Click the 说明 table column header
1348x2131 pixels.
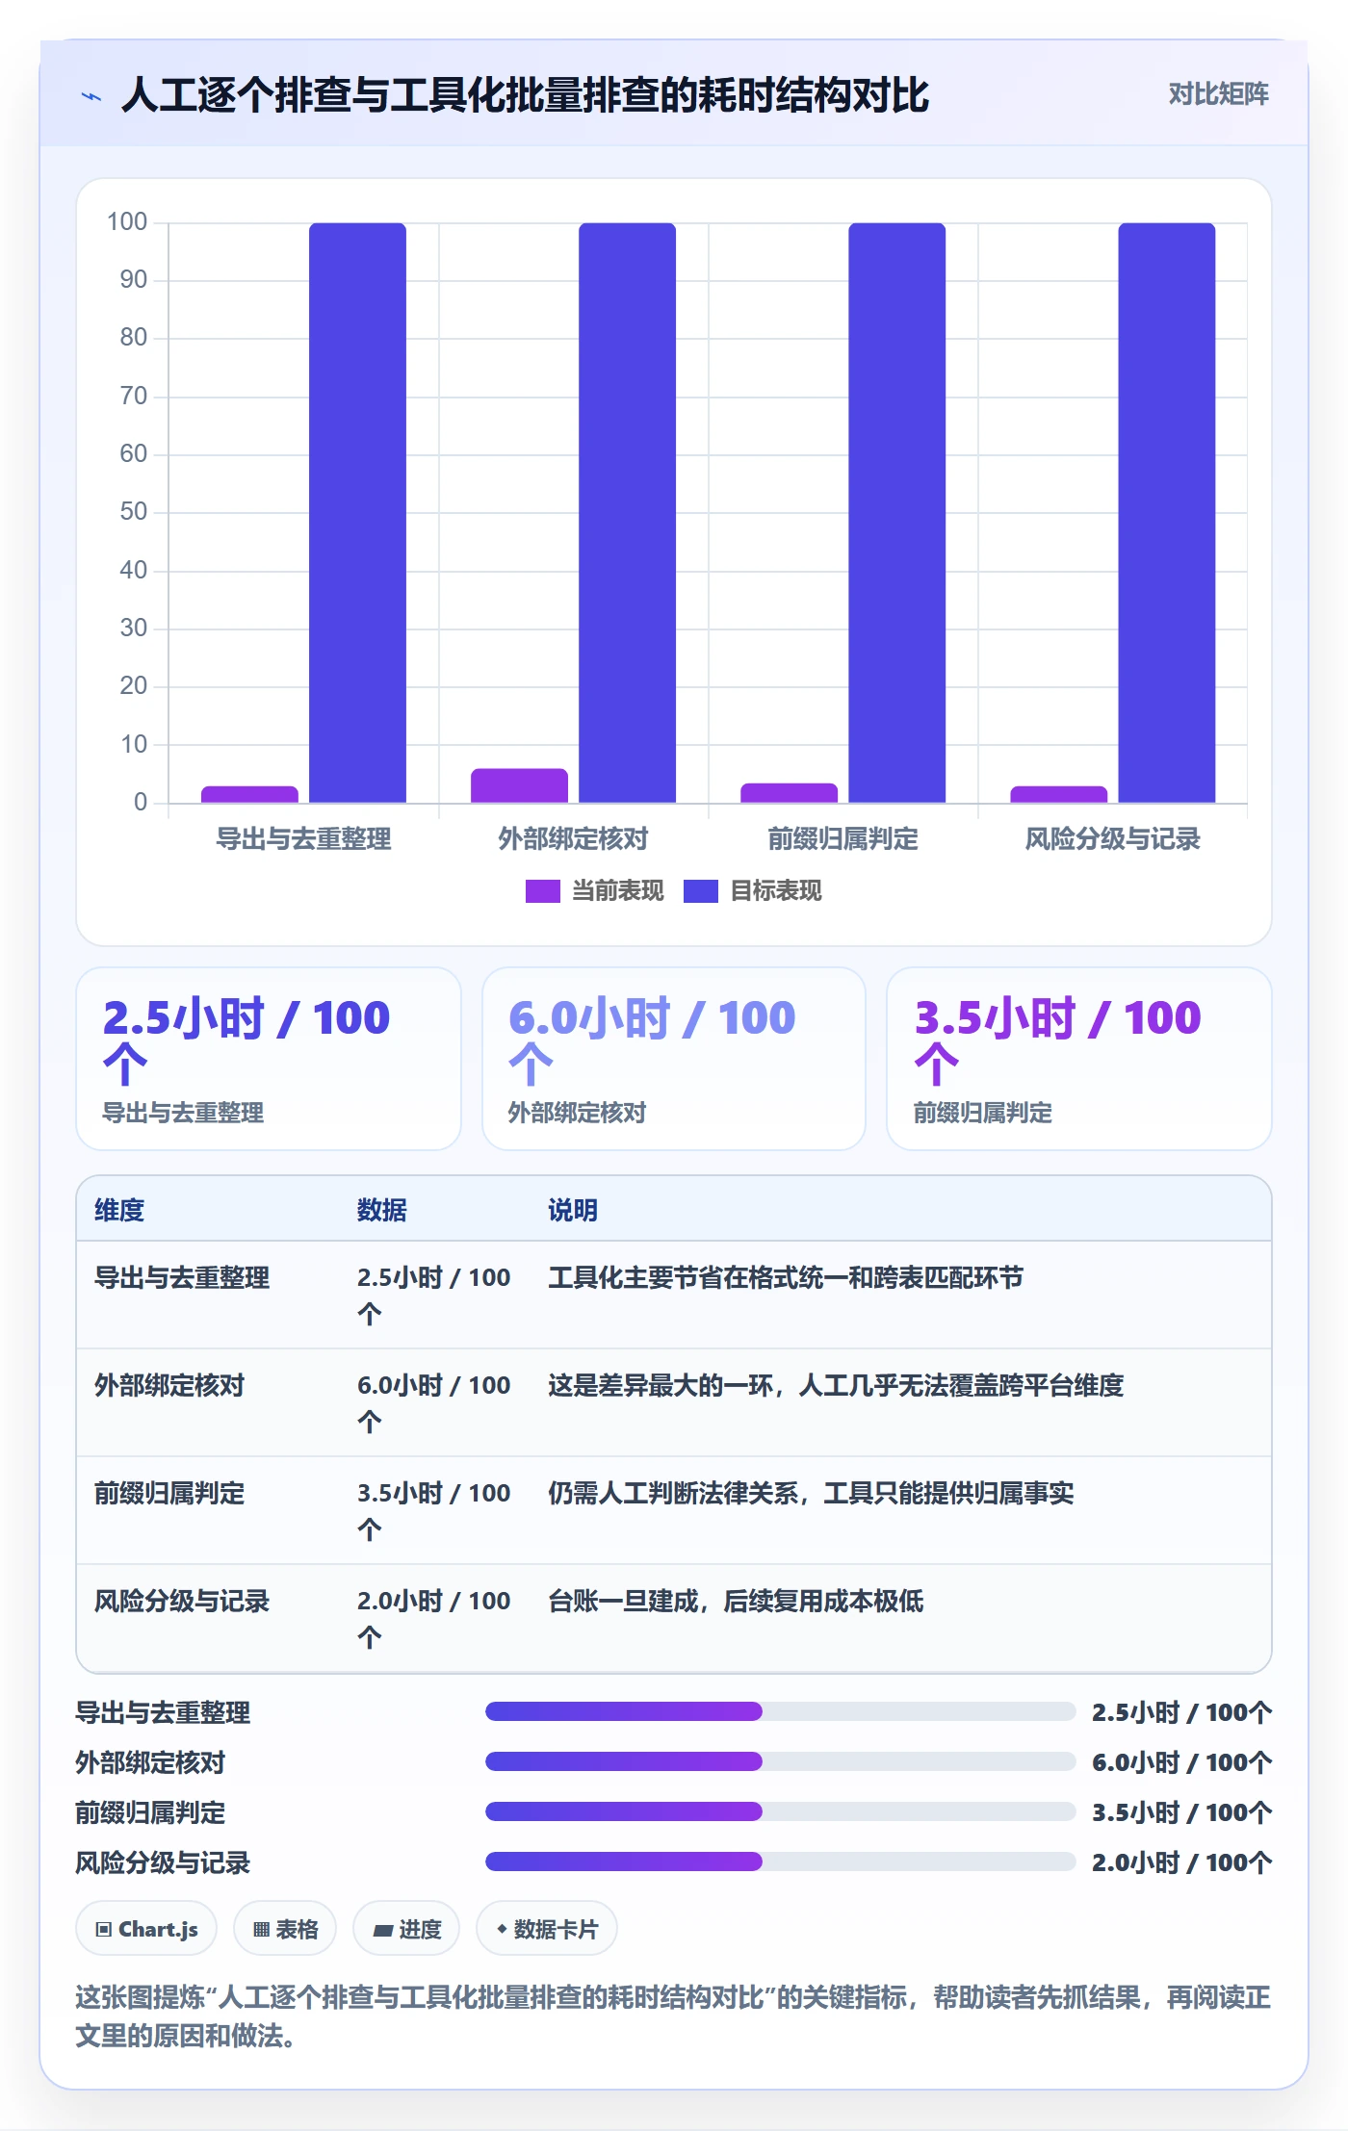pos(573,1210)
